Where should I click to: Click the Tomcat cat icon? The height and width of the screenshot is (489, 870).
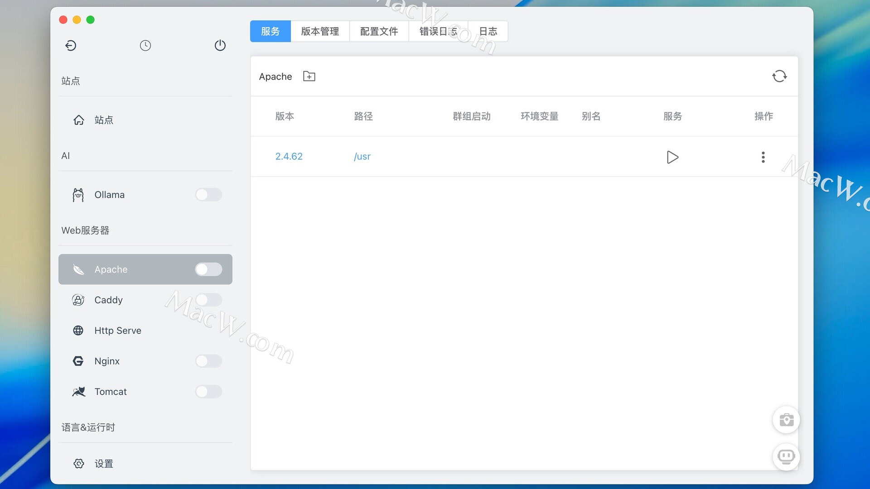pyautogui.click(x=78, y=392)
